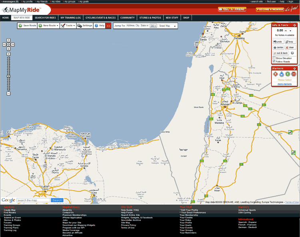Collapse the toolbar with the red << button
This screenshot has height=237, width=300.
point(108,26)
